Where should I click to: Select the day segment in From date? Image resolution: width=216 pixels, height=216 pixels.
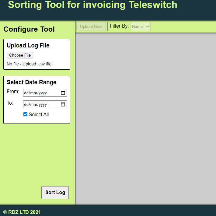tap(26, 93)
